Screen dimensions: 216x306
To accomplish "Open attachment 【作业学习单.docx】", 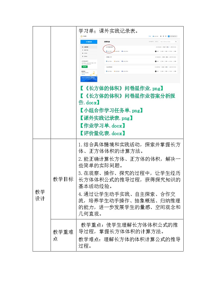I will [102, 126].
